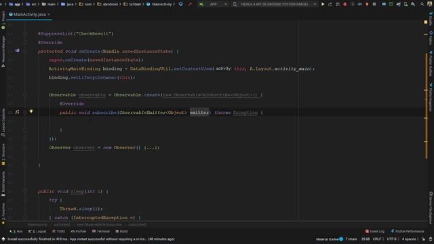Viewport: 434px width, 244px height.
Task: Click the yellow inspection warning indicator top right
Action: point(426,22)
